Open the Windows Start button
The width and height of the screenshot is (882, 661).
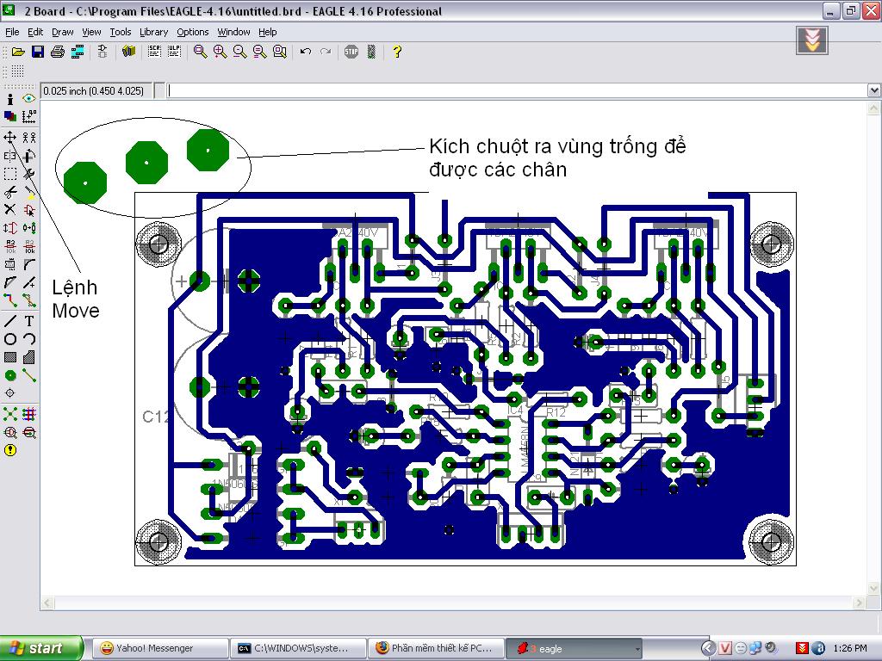tap(41, 648)
